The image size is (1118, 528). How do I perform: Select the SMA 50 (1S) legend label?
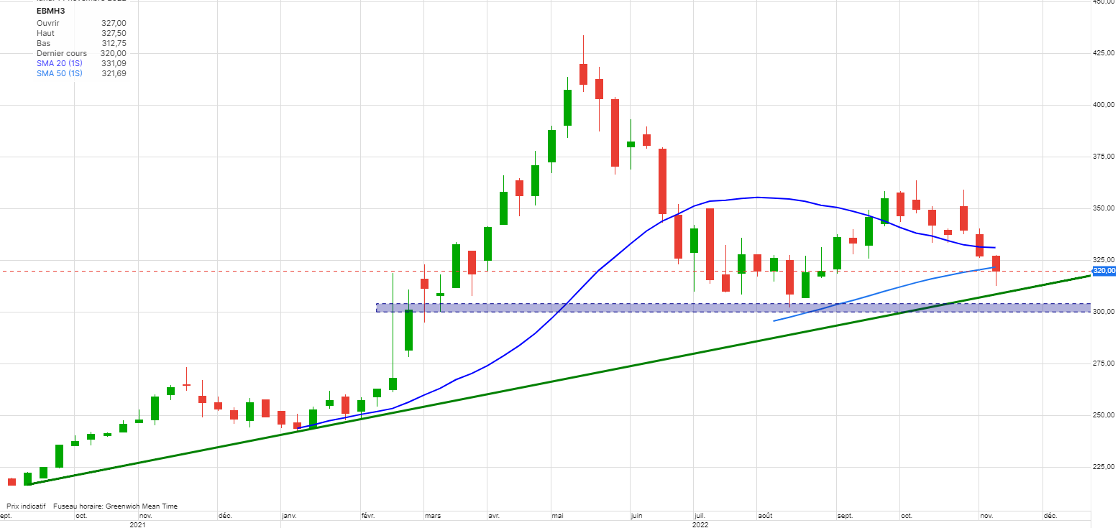coord(59,73)
